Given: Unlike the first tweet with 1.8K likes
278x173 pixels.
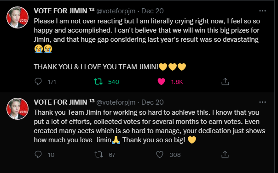Looking at the screenshot, I should tap(161, 82).
